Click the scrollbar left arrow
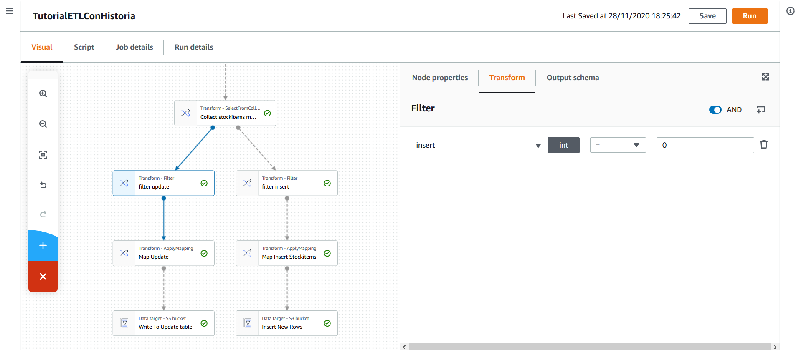This screenshot has width=801, height=350. pos(404,347)
